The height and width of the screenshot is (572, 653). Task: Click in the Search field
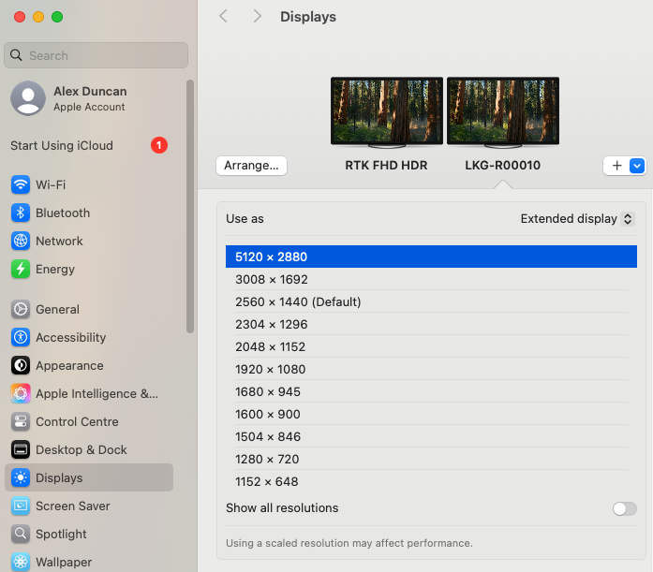tap(96, 55)
